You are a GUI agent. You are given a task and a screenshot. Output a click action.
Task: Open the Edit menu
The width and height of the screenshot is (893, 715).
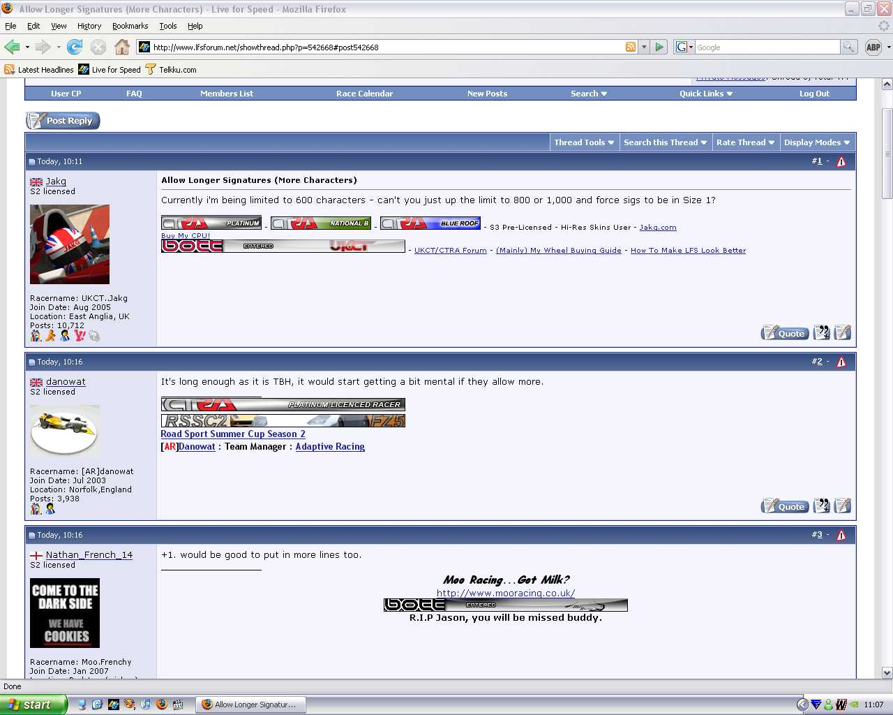(33, 26)
